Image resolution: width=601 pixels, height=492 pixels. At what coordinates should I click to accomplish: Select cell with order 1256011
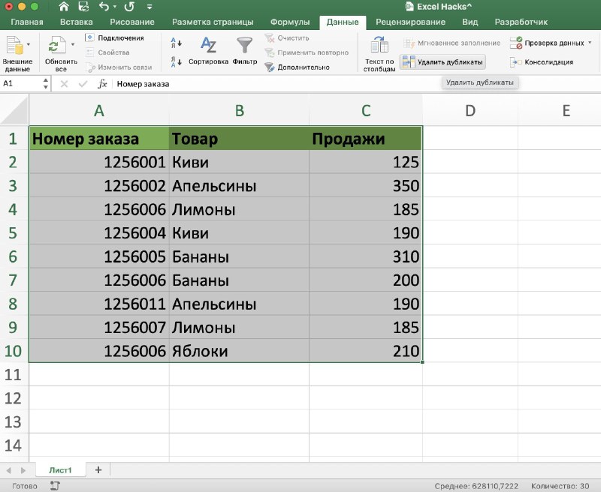pos(99,304)
